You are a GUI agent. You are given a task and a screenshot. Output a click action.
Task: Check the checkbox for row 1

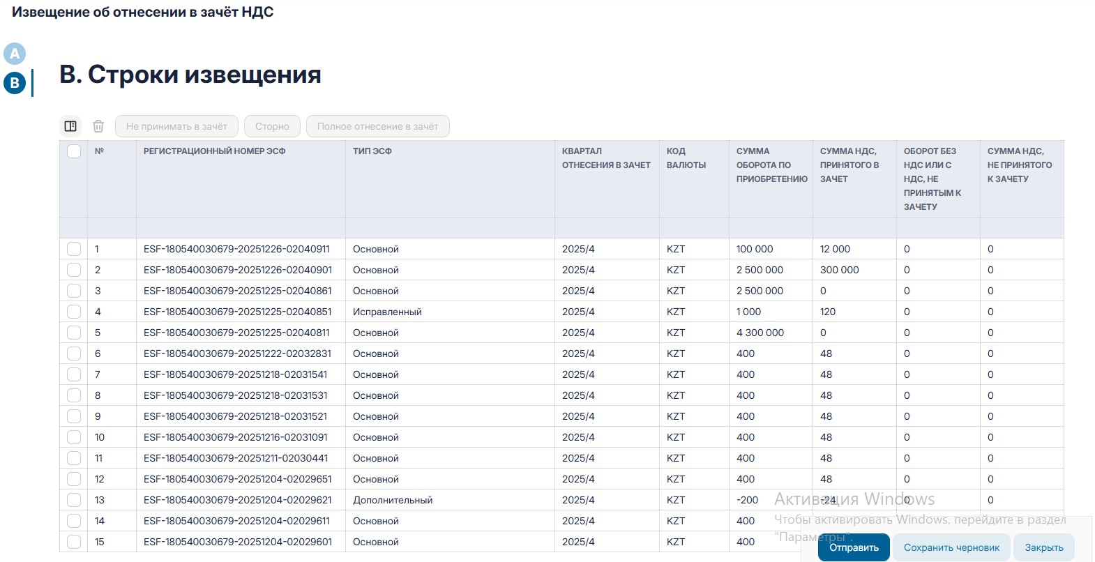pyautogui.click(x=74, y=249)
